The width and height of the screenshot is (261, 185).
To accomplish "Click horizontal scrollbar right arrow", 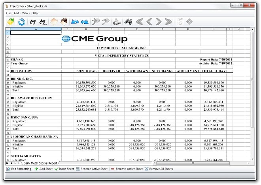I will 248,163.
